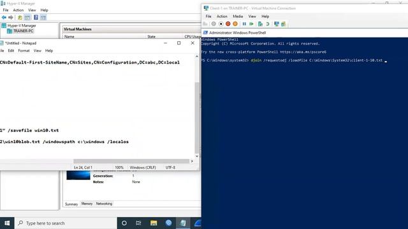Click the orange Save icon in VM Connection toolbar
This screenshot has width=408, height=229.
235,24
